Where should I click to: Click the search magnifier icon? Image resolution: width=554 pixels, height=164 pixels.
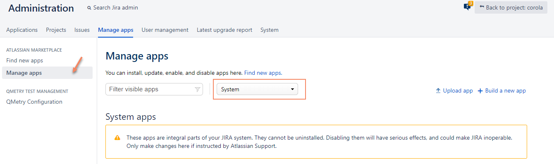[89, 8]
